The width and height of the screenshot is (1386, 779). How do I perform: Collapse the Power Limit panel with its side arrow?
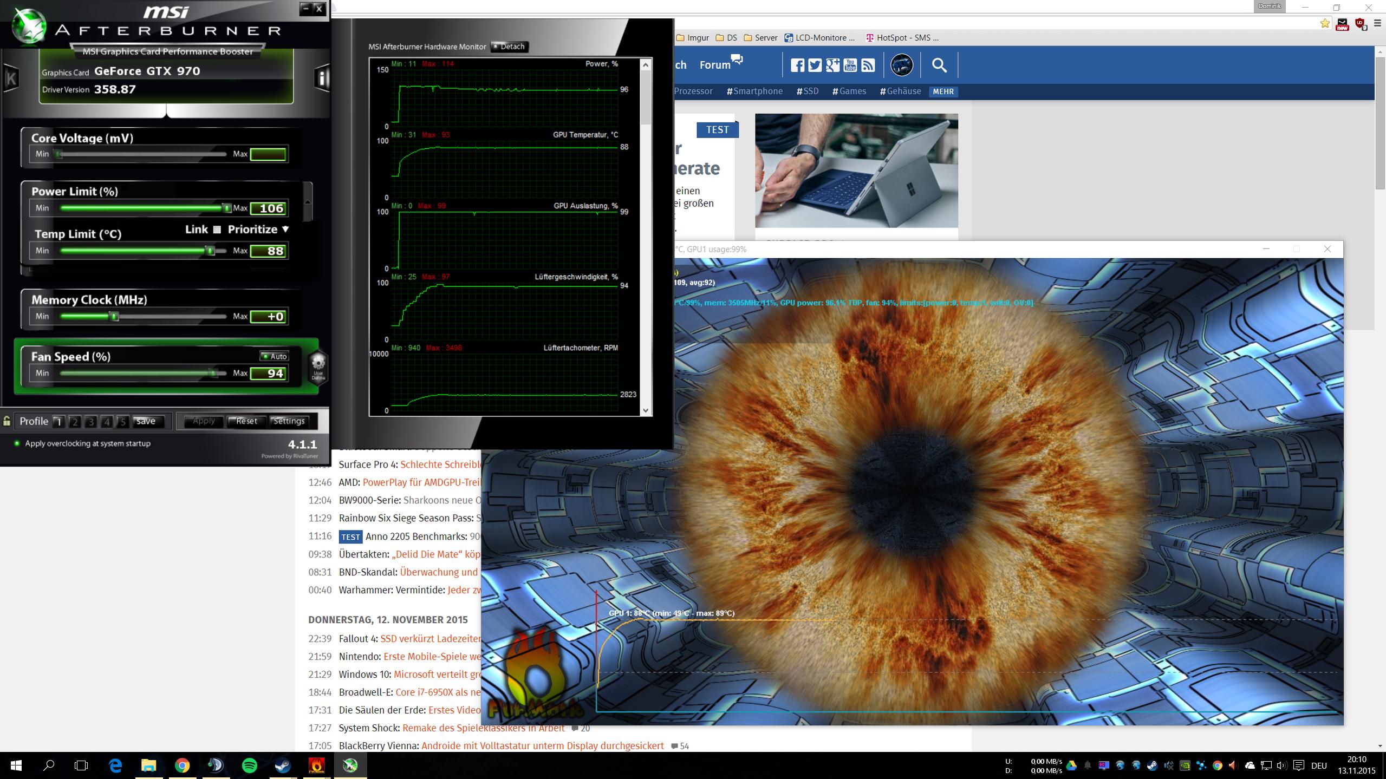308,201
